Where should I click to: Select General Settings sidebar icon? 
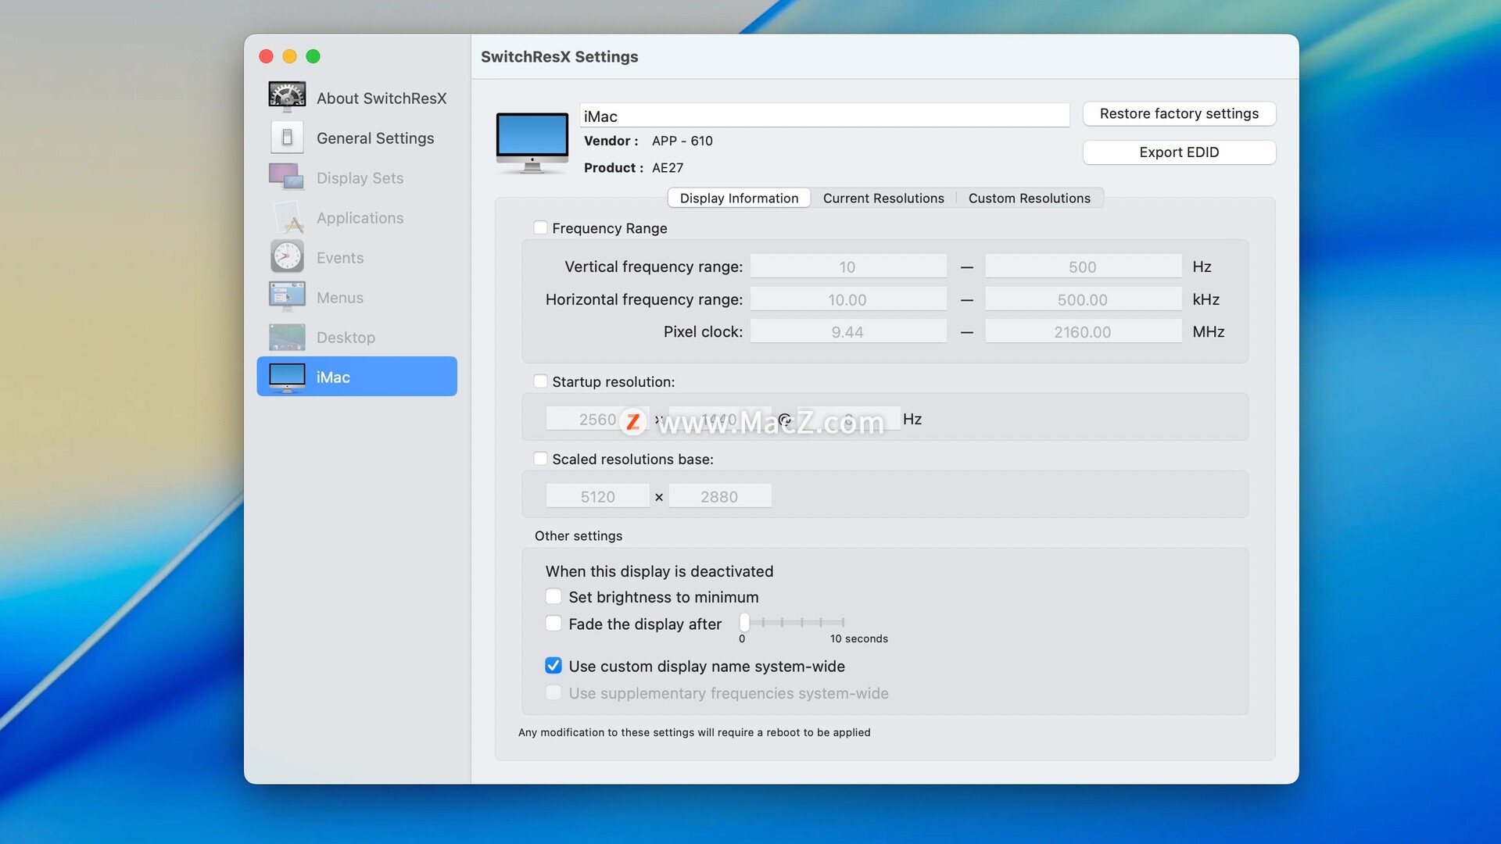(x=287, y=138)
